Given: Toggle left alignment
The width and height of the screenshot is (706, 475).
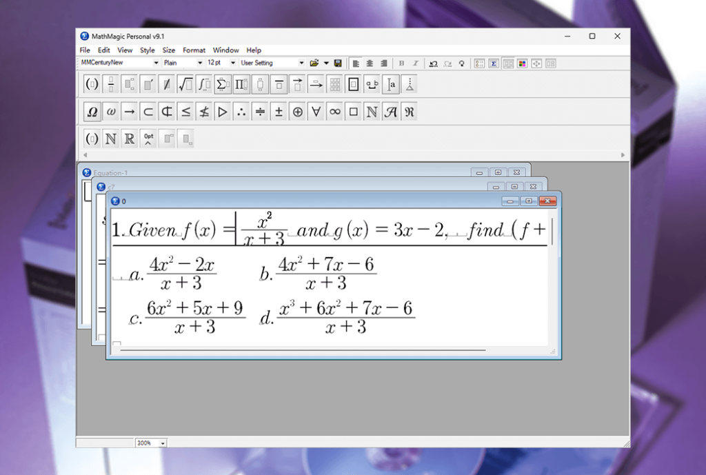Looking at the screenshot, I should (x=356, y=63).
